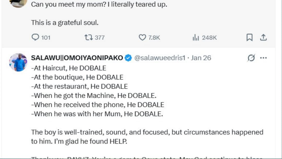Click the SALAWU||OMOIYAONIPAKO display name
Viewport: 282px width, 159px height.
click(77, 58)
